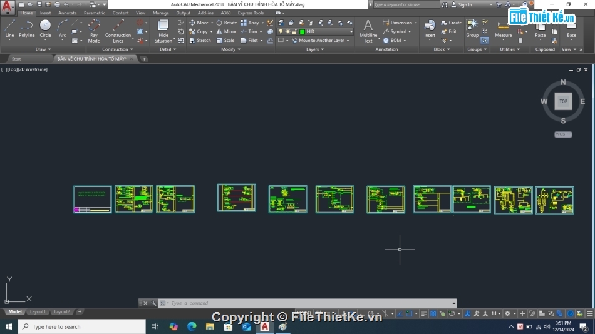Select the Polyline tool

click(26, 29)
